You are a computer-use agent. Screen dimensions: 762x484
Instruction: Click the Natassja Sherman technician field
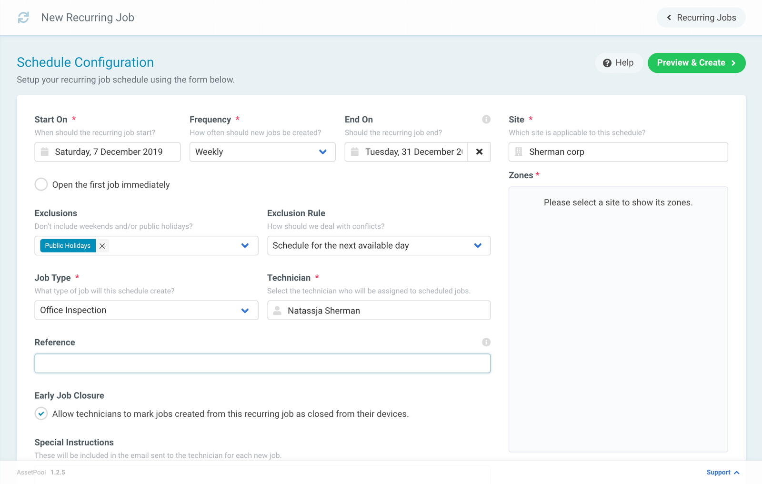[379, 311]
